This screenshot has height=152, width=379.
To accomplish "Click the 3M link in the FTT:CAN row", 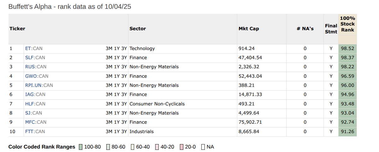I will [109, 132].
